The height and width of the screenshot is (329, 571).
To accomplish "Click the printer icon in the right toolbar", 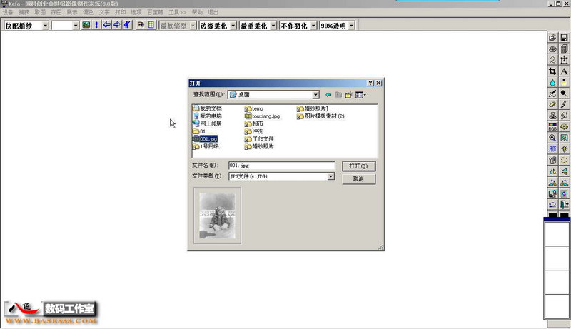I will click(x=552, y=49).
